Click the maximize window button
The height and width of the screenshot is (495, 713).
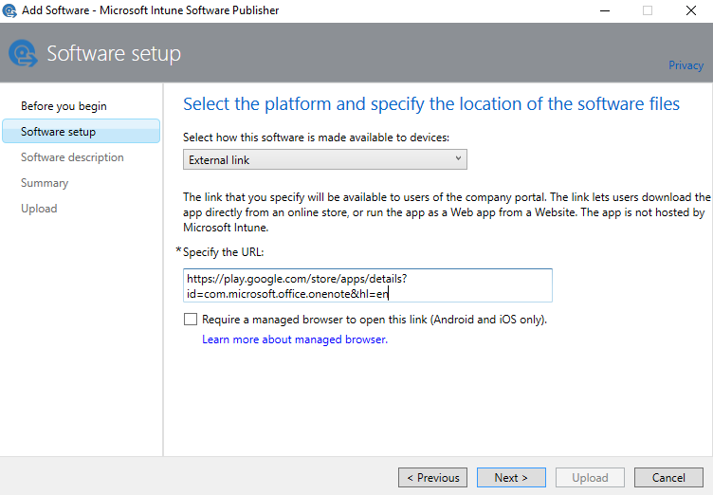coord(648,10)
